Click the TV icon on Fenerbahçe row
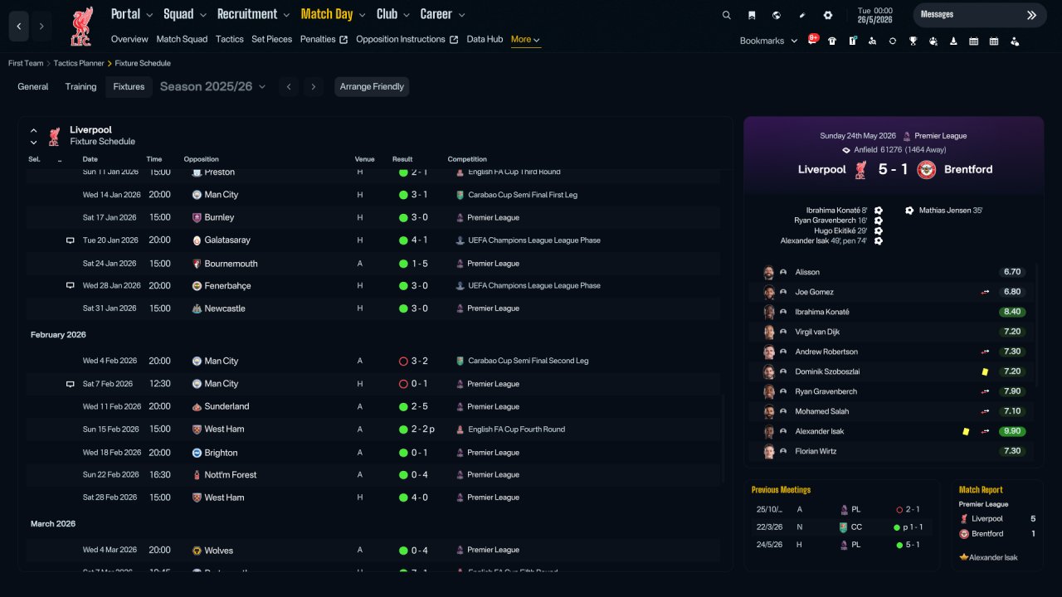 coord(71,286)
